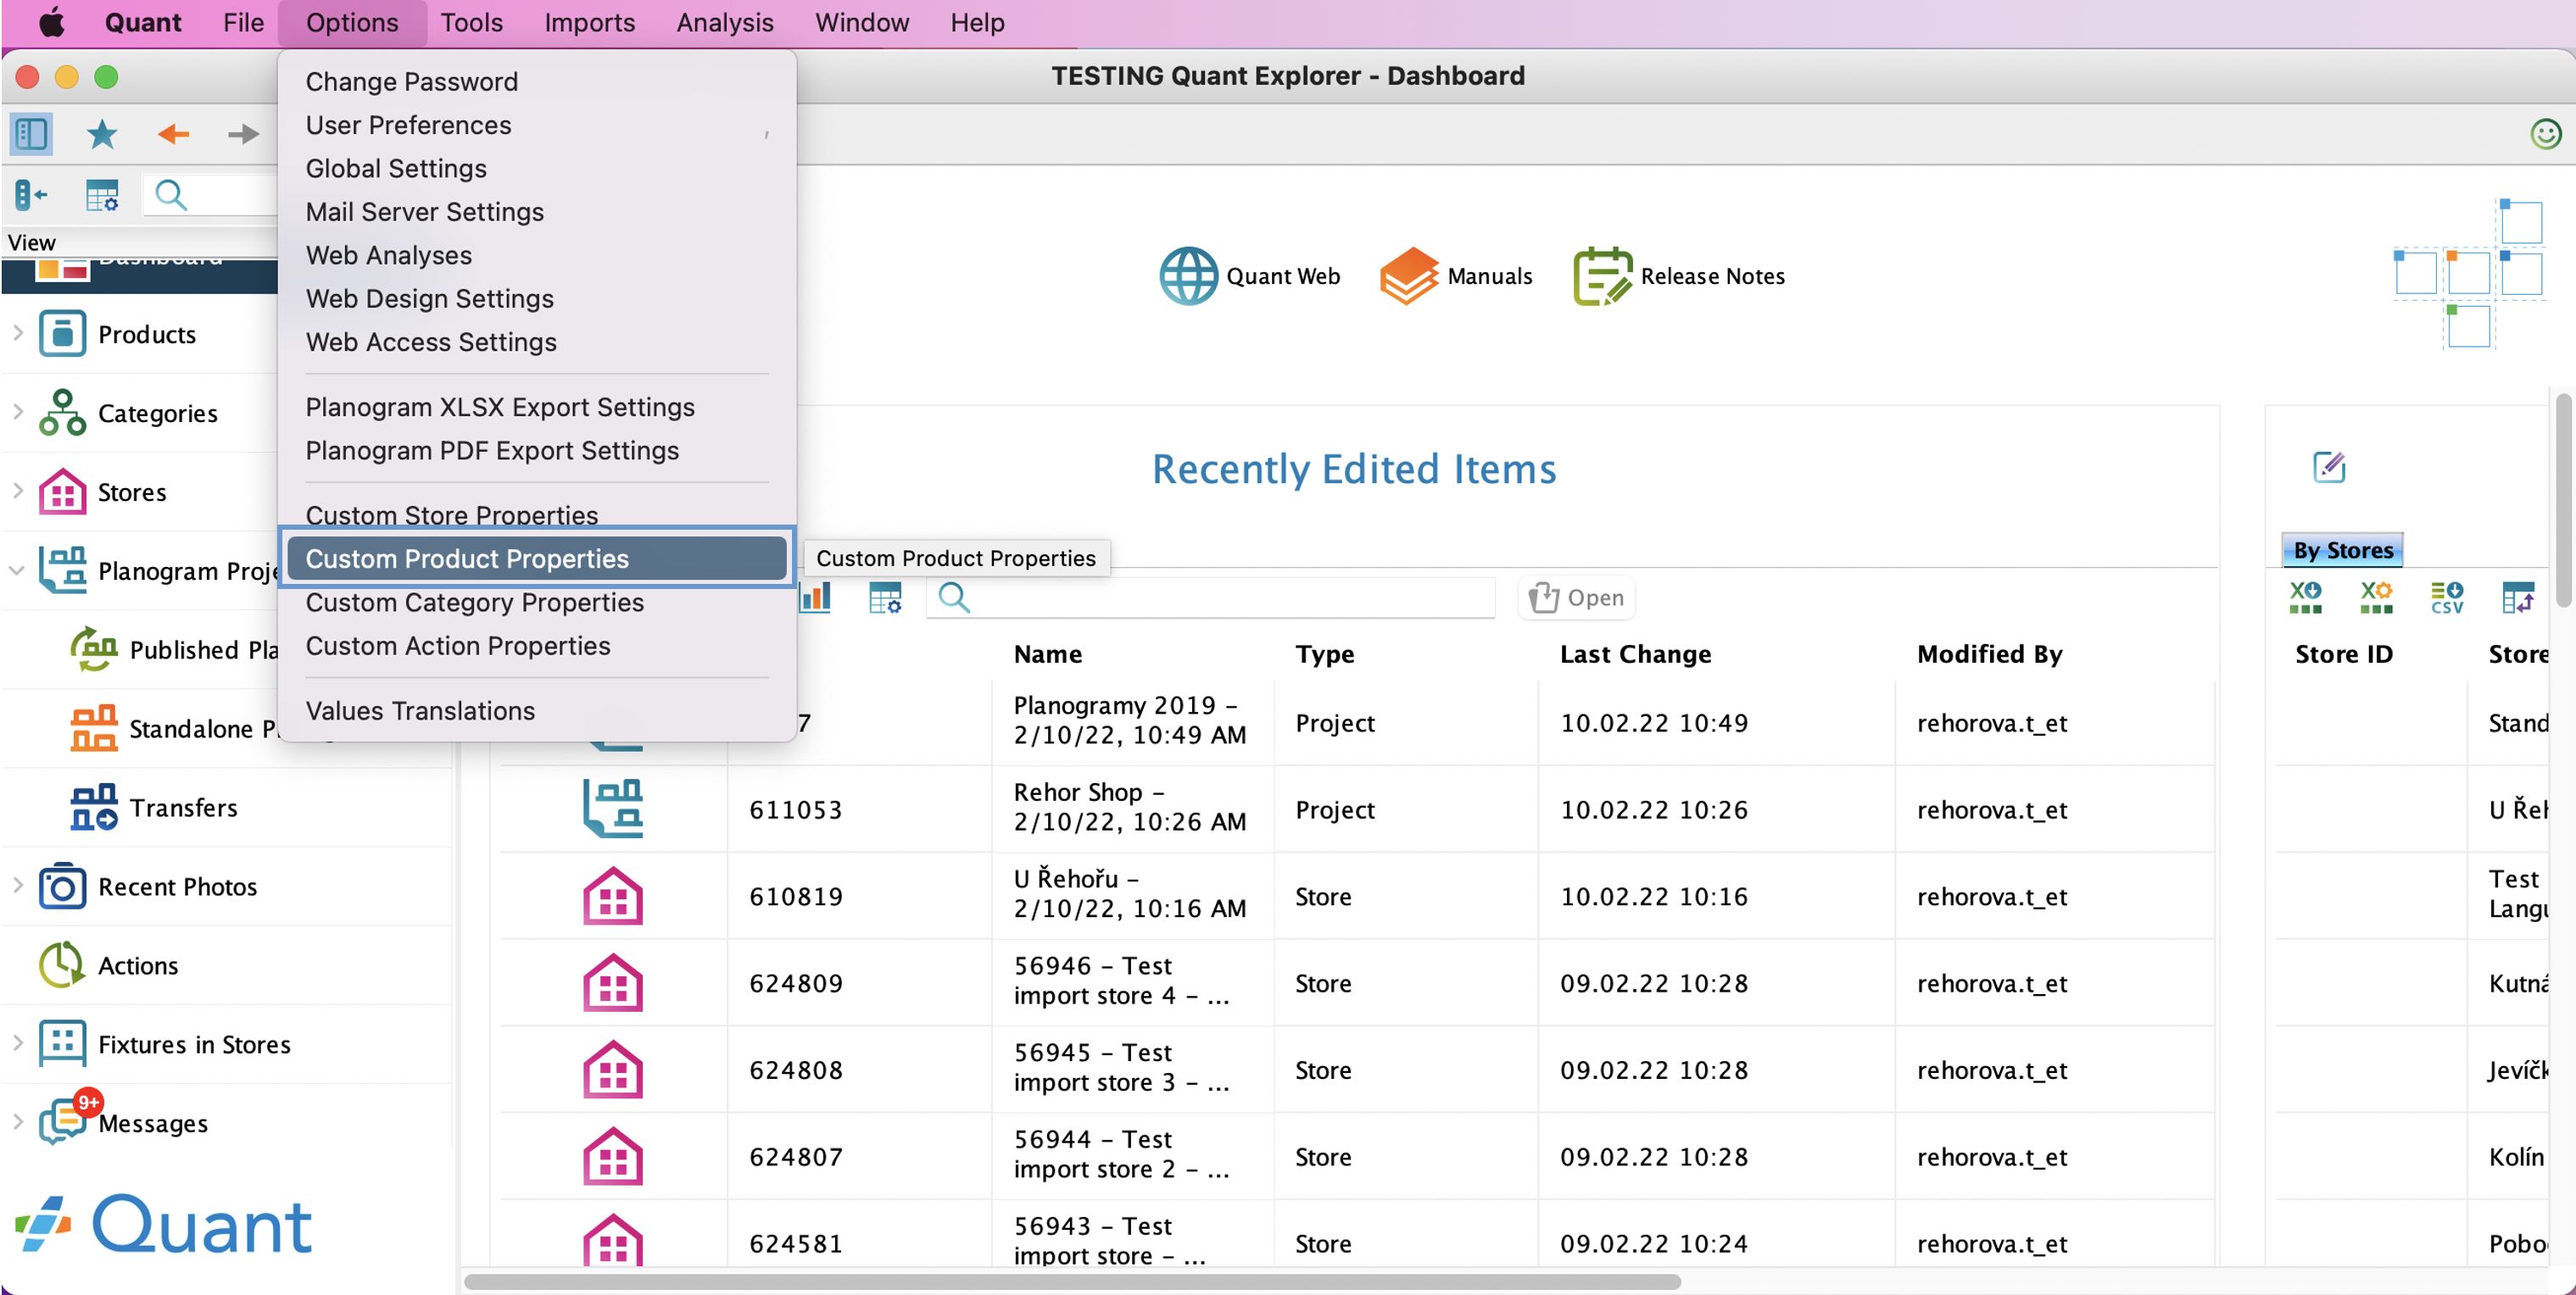Click the Release Notes link
The image size is (2576, 1295).
click(x=1712, y=275)
